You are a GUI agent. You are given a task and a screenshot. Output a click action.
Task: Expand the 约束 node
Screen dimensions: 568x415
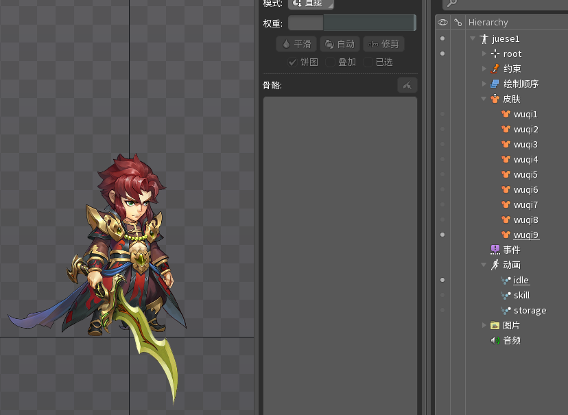[484, 69]
